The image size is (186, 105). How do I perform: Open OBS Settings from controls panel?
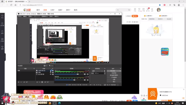[x=114, y=80]
